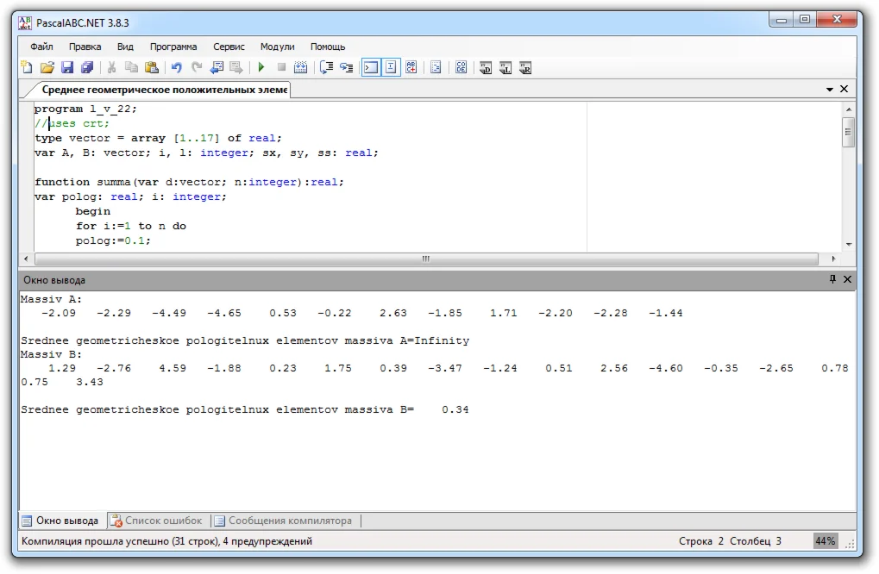Viewport: 879px width, 574px height.
Task: Click the Open file folder icon
Action: [x=47, y=67]
